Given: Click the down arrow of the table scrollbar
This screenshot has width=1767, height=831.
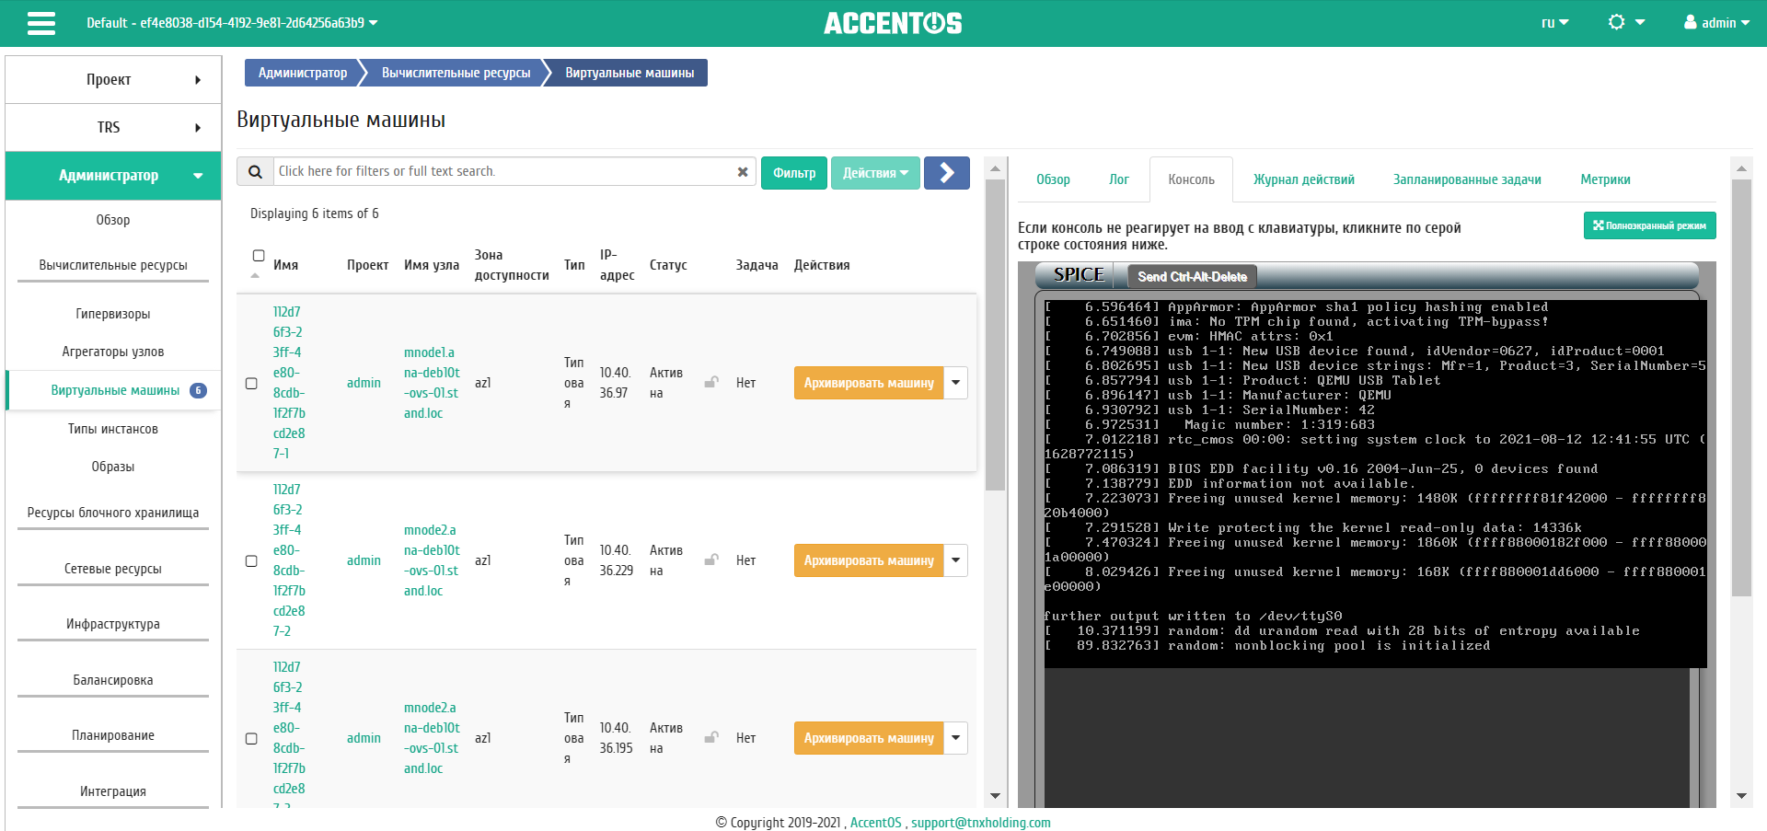Looking at the screenshot, I should 995,796.
